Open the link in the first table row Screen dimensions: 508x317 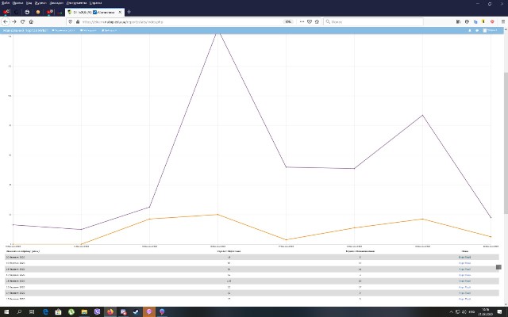(464, 258)
